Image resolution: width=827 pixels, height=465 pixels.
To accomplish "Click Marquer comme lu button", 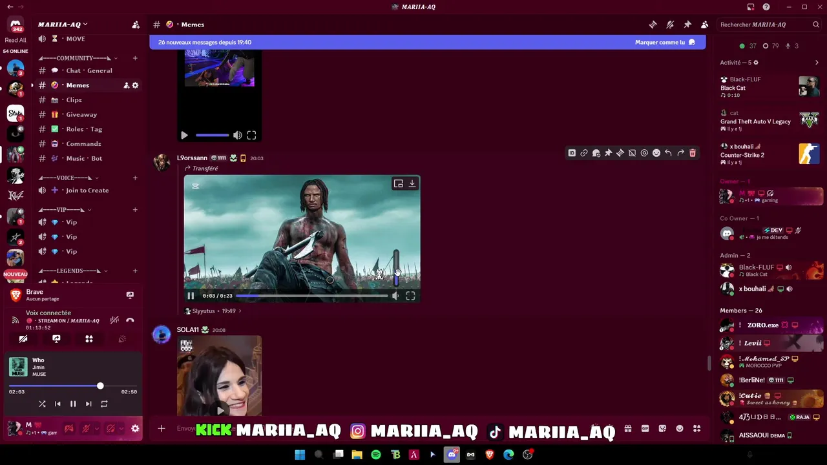I will point(665,42).
